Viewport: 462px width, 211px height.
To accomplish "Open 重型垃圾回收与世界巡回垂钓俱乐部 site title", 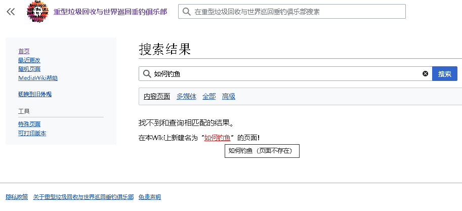I will [x=110, y=12].
